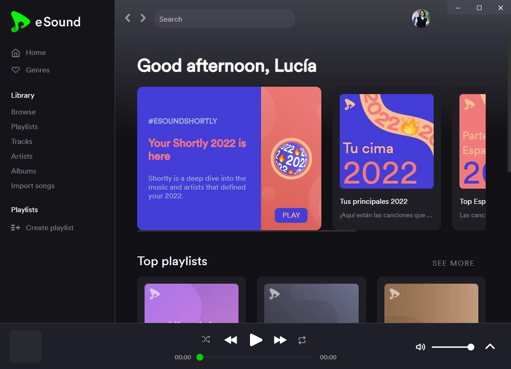511x369 pixels.
Task: Open the Tu cima 2022 cover
Action: [387, 142]
